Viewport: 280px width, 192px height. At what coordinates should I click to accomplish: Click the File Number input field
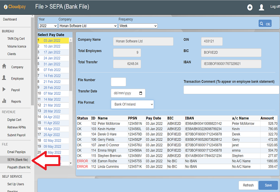pos(118,82)
